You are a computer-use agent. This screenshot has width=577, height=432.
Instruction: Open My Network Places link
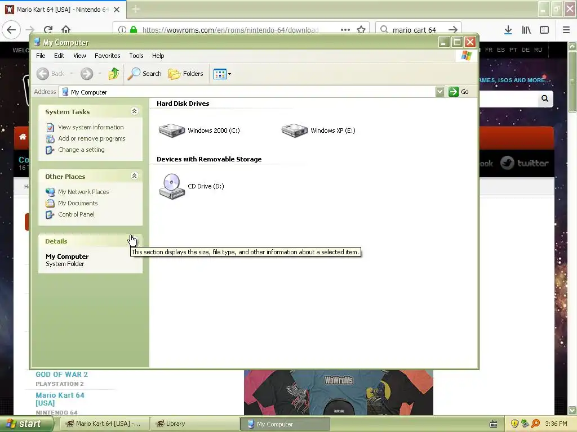[x=83, y=192]
